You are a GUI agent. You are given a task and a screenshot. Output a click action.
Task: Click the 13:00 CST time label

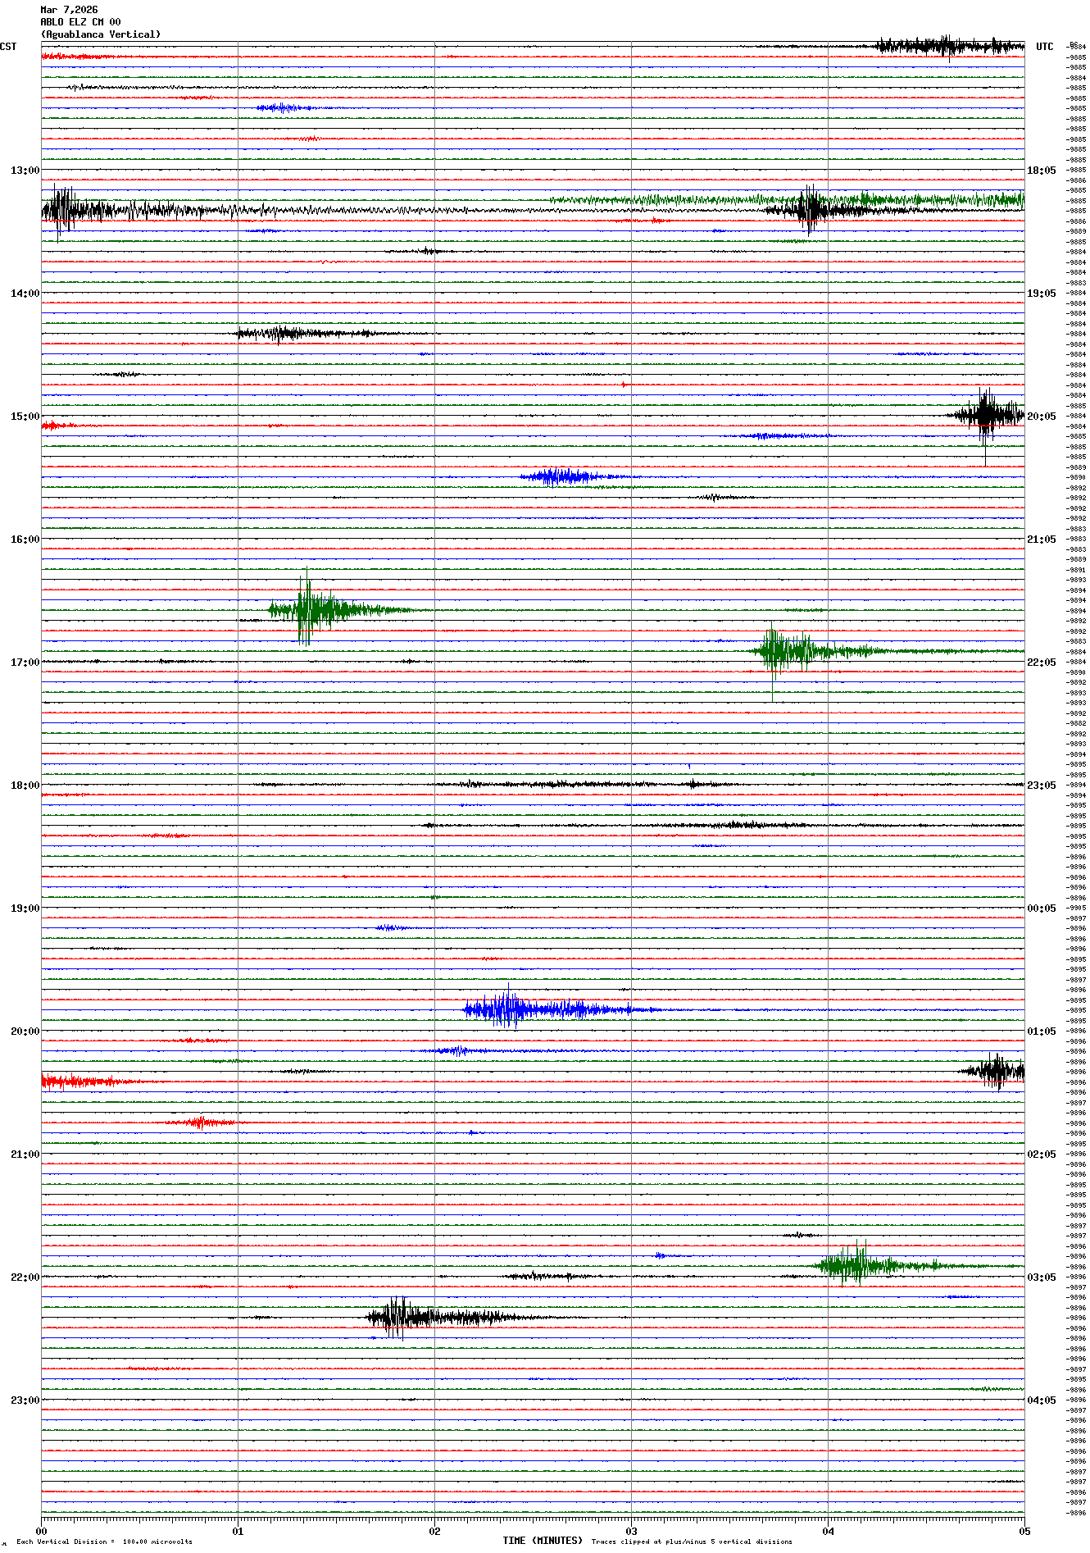click(25, 171)
